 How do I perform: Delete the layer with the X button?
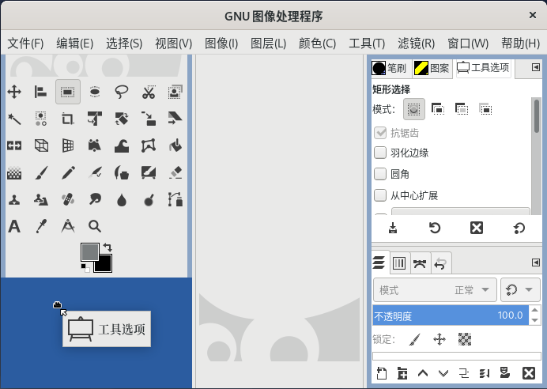click(529, 373)
